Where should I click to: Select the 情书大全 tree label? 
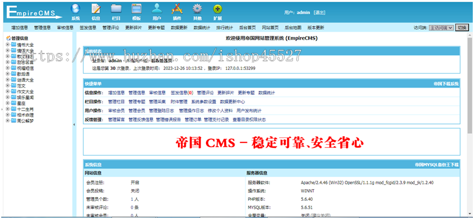click(x=26, y=44)
